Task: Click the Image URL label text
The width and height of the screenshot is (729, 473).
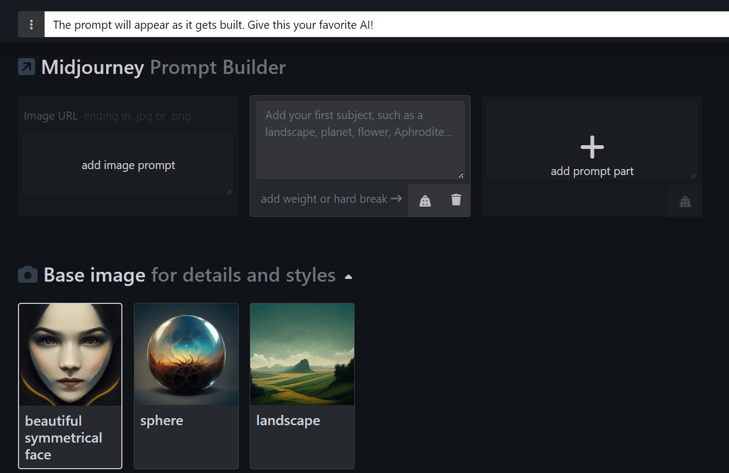Action: (x=51, y=116)
